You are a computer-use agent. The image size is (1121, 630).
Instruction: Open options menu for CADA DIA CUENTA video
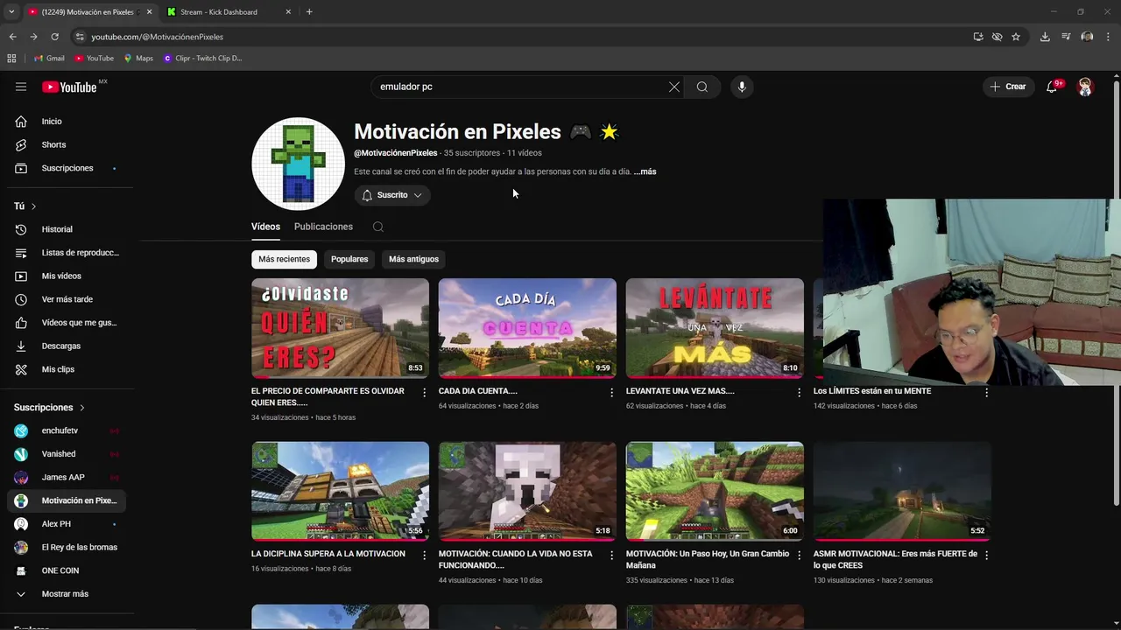pyautogui.click(x=611, y=392)
